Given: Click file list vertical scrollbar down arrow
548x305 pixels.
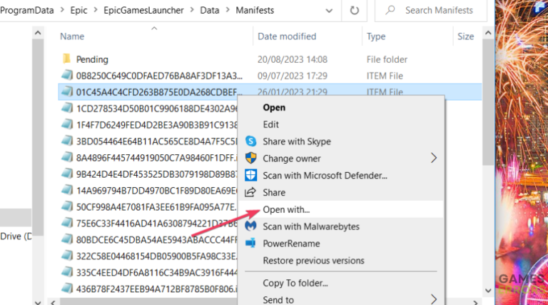Looking at the screenshot, I should pos(488,291).
